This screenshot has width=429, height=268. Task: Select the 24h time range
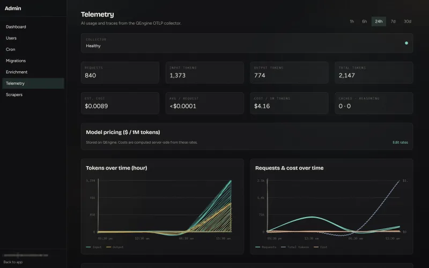379,21
